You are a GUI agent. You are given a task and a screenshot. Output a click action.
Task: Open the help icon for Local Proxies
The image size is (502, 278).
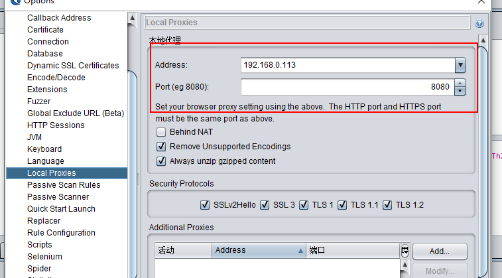(479, 23)
